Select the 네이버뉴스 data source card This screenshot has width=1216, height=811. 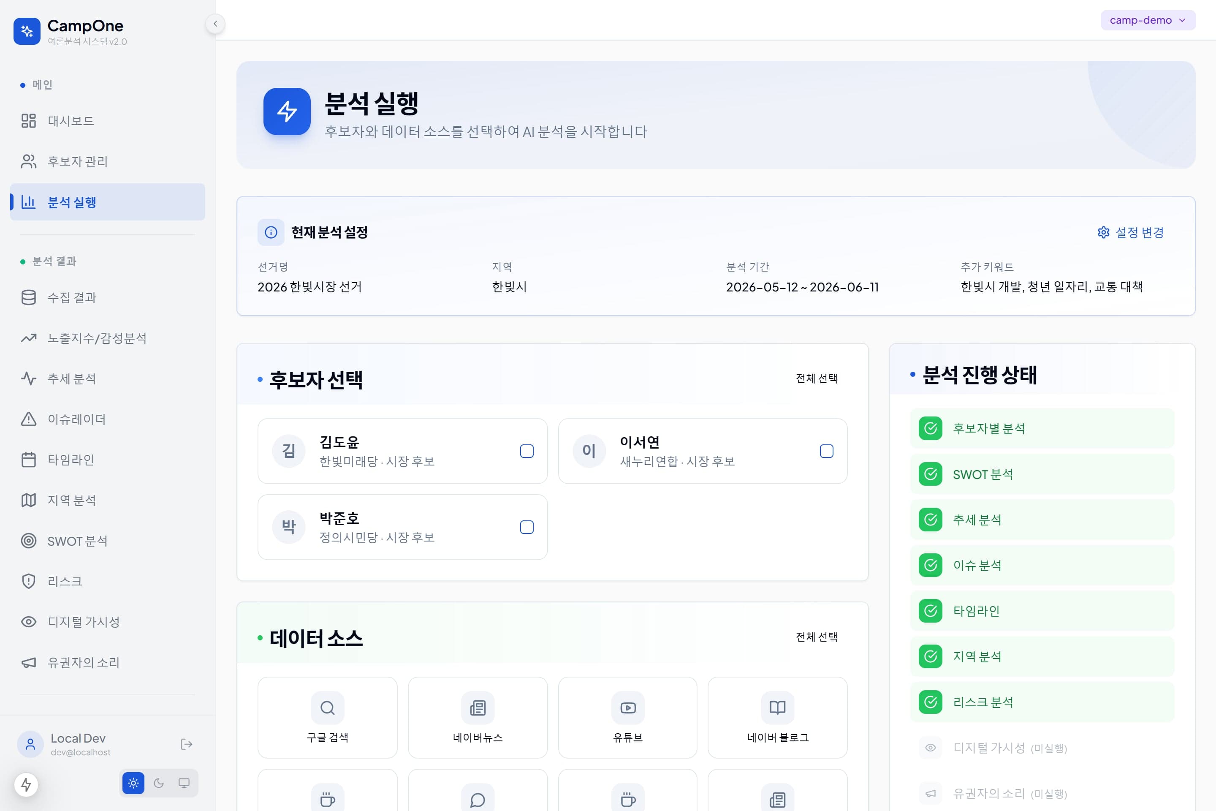(x=478, y=717)
